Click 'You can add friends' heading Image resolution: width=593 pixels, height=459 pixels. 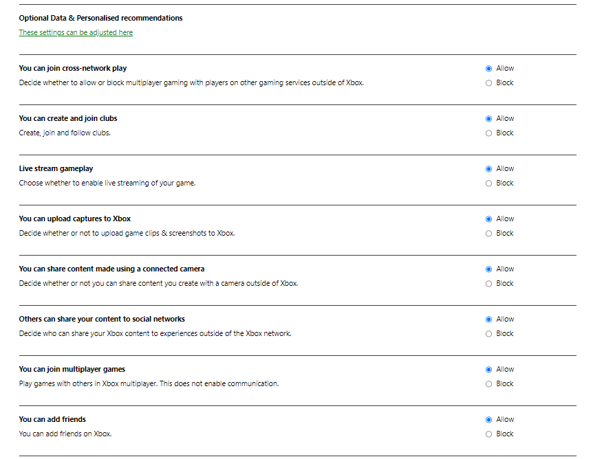click(x=52, y=419)
